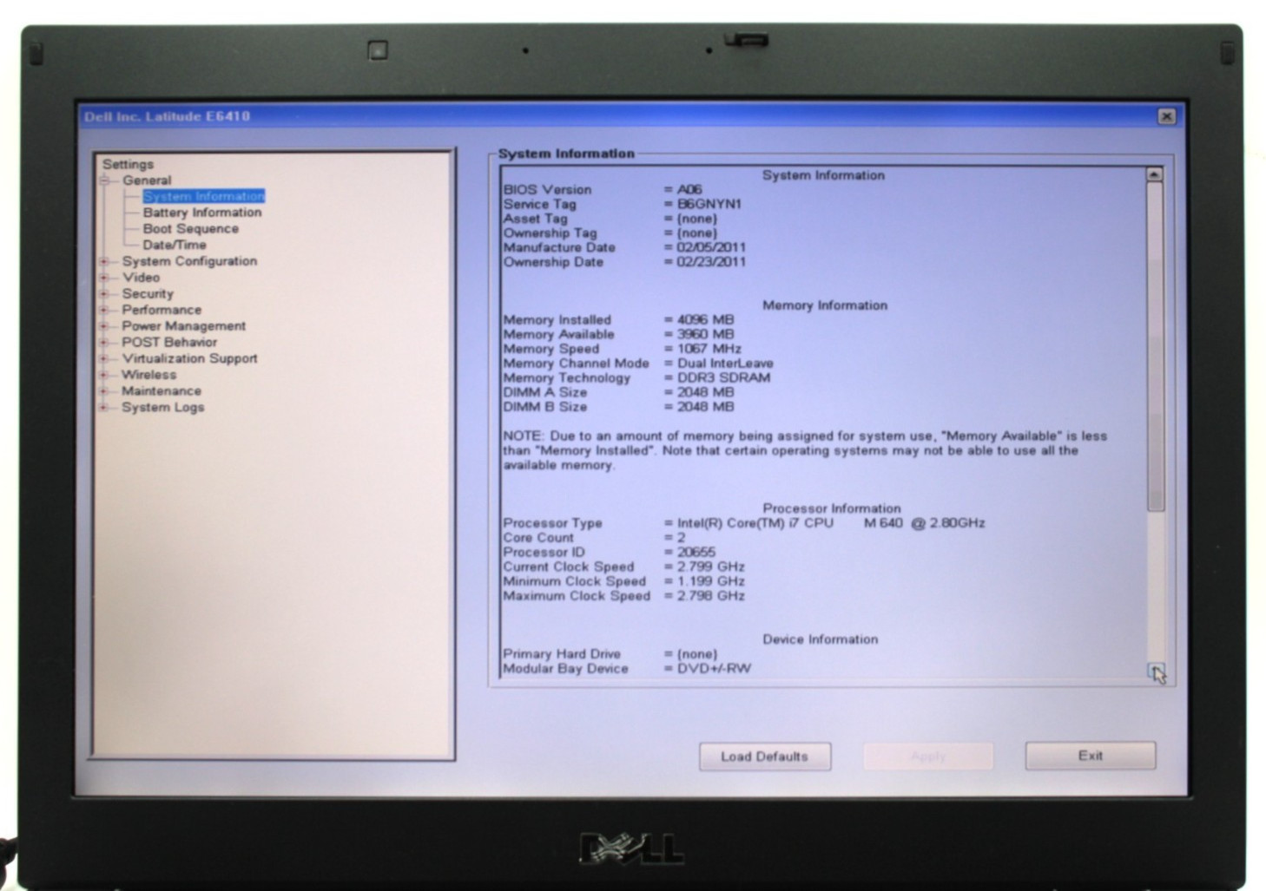Expand the Performance node
The width and height of the screenshot is (1266, 891).
(104, 310)
